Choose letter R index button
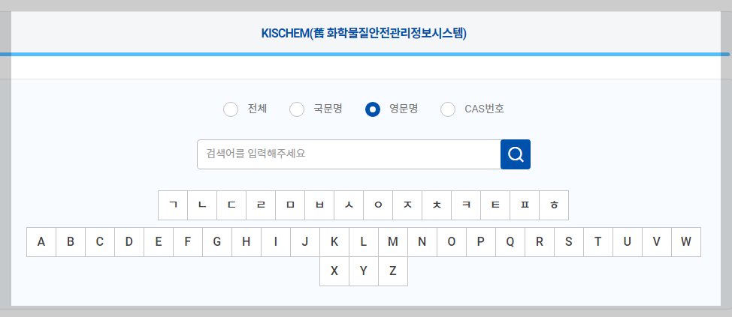 [540, 242]
